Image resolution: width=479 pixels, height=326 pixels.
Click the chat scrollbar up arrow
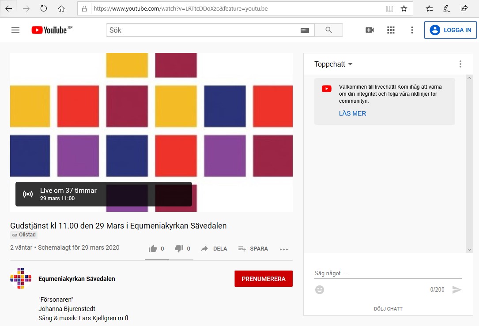pos(469,78)
